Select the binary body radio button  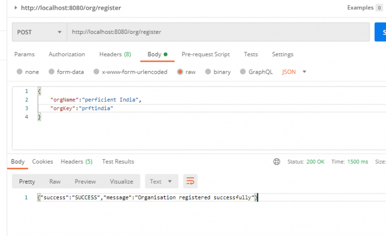208,72
